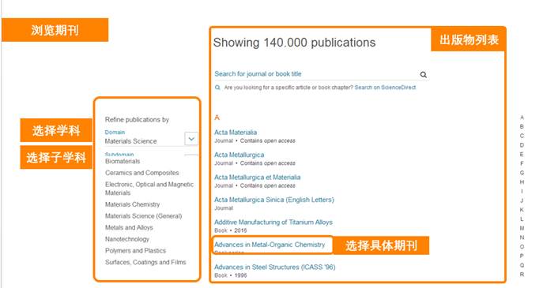Jump to letter A in alphabet index
547x288 pixels.
pyautogui.click(x=522, y=118)
